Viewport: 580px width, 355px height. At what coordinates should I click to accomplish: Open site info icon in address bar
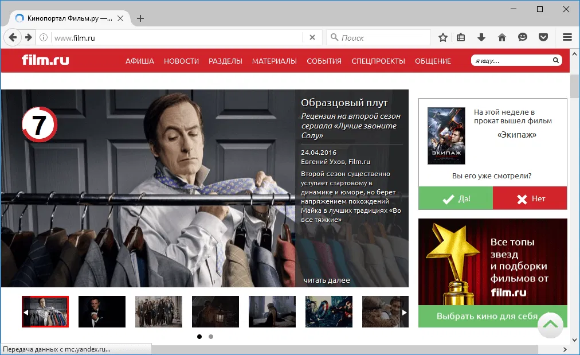coord(44,37)
